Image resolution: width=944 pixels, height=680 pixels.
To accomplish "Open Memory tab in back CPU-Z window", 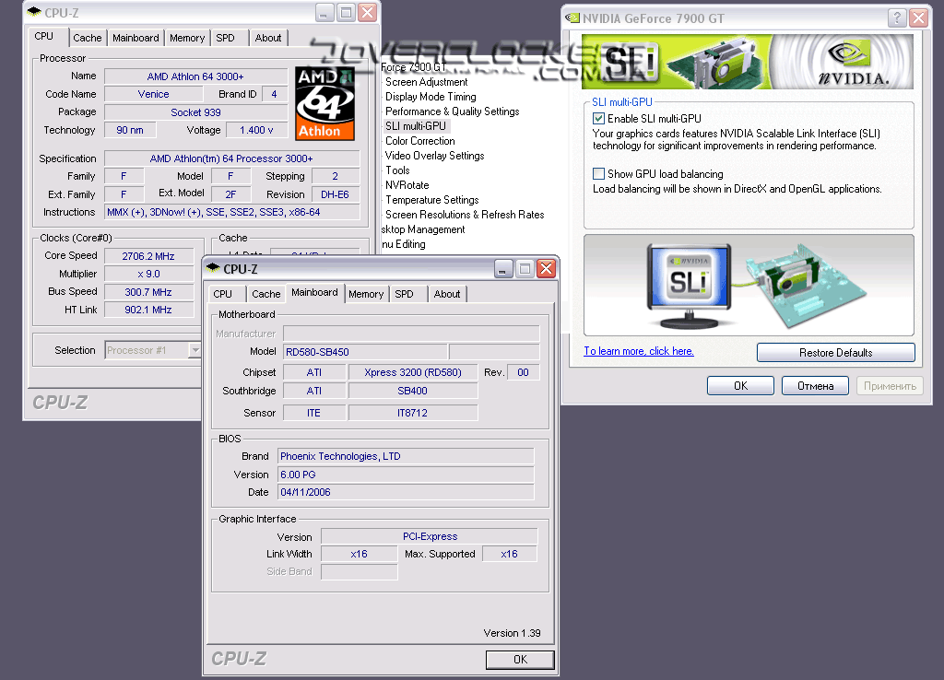I will 187,38.
